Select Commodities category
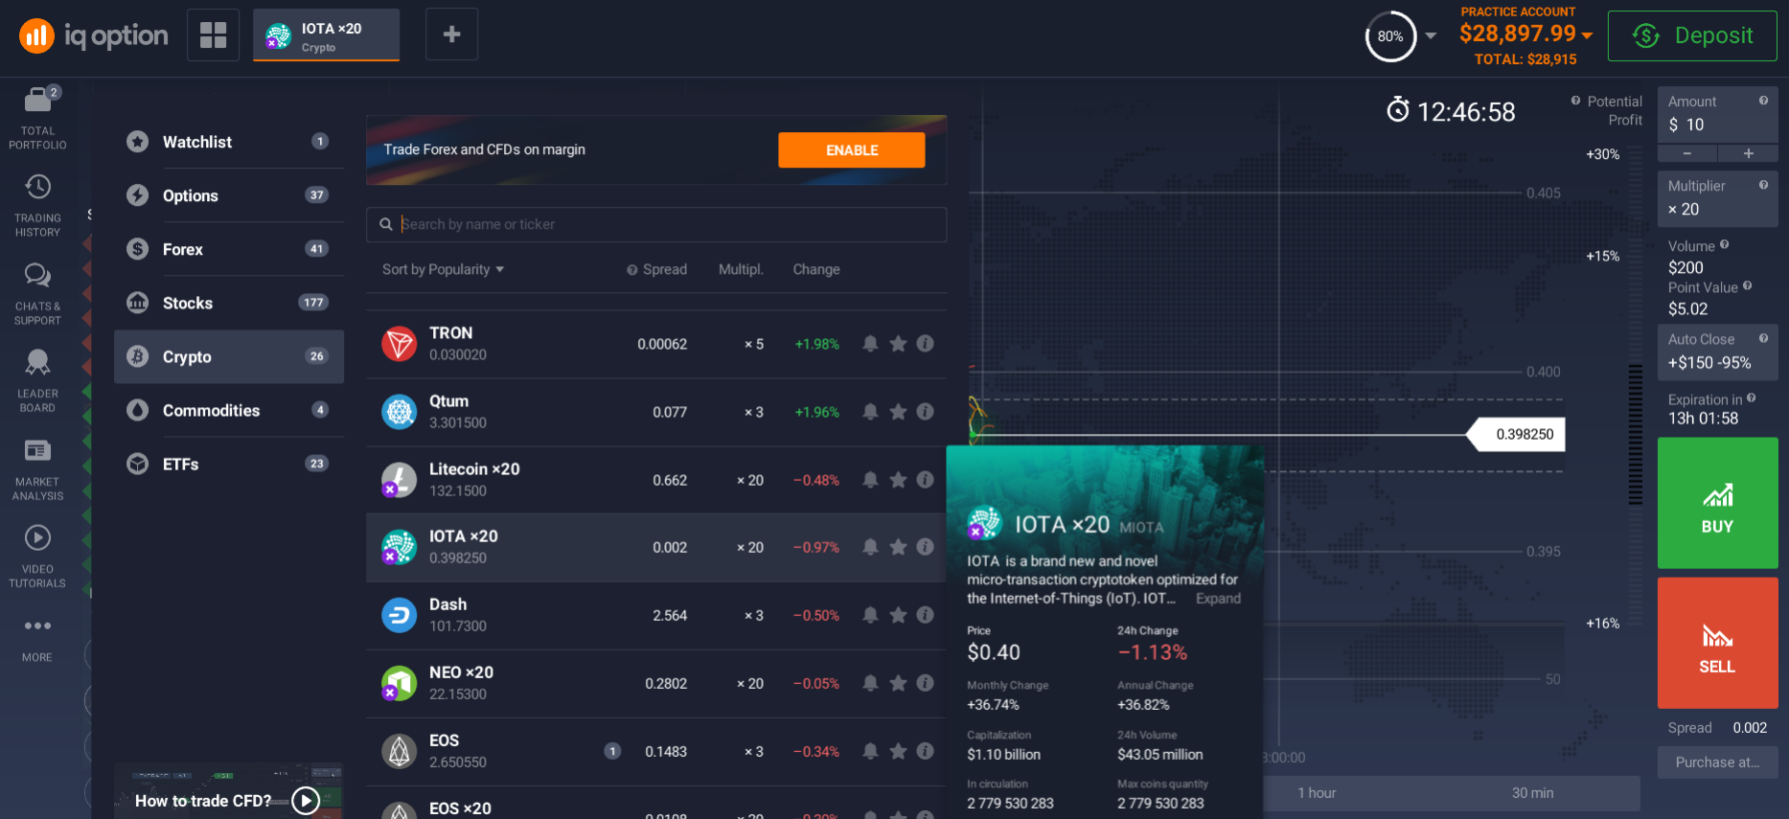 point(229,410)
